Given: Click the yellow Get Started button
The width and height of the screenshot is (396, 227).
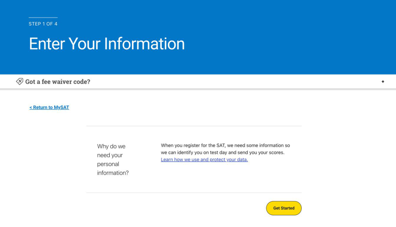Looking at the screenshot, I should point(283,208).
